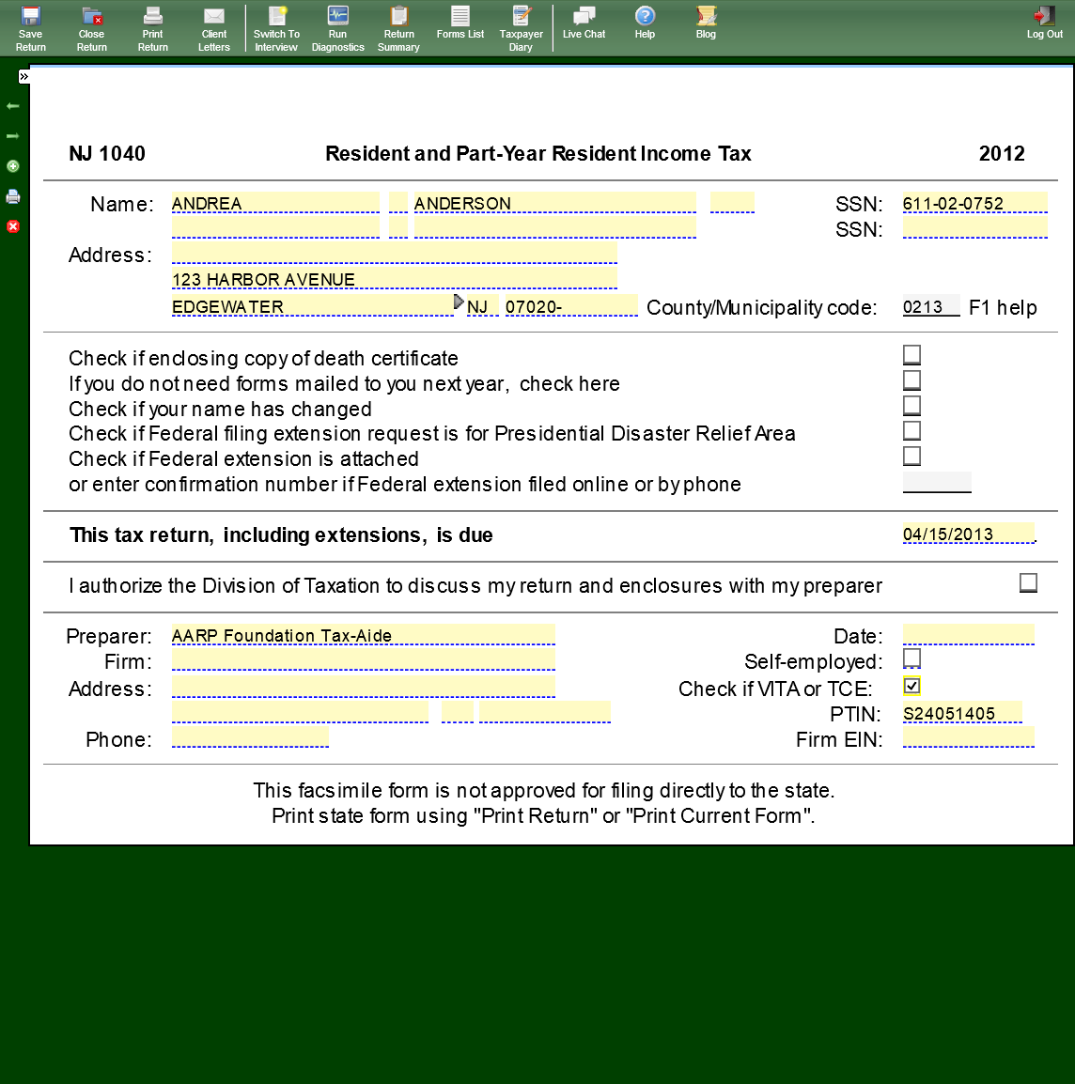Open the Return Summary
Viewport: 1075px width, 1084px height.
pyautogui.click(x=398, y=28)
